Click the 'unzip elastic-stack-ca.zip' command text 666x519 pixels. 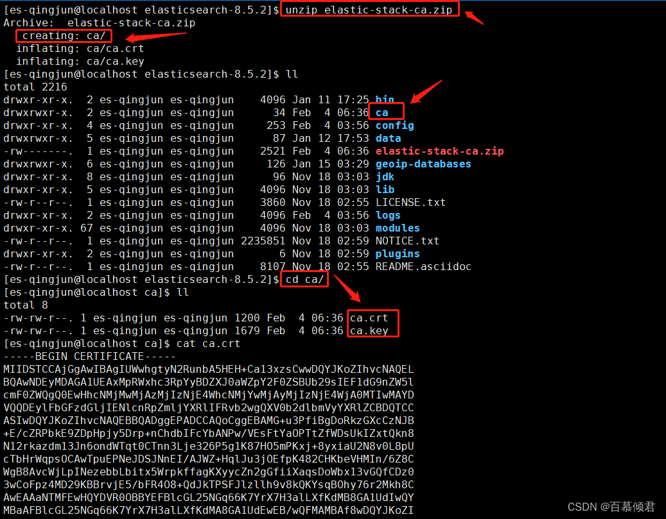(x=369, y=10)
